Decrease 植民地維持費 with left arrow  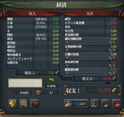point(67,43)
